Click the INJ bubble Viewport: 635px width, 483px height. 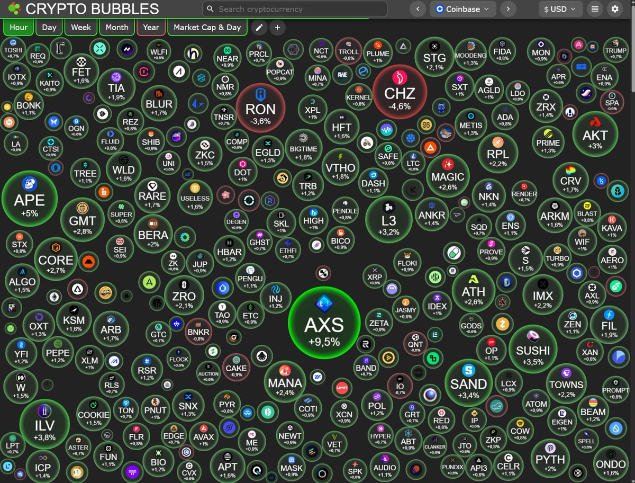(x=276, y=297)
